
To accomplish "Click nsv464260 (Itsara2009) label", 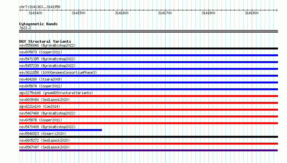I will point(41,79).
